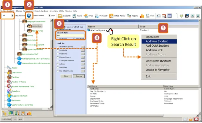The height and width of the screenshot is (123, 202).
Task: Select the Any Word radio button
Action: 74,38
